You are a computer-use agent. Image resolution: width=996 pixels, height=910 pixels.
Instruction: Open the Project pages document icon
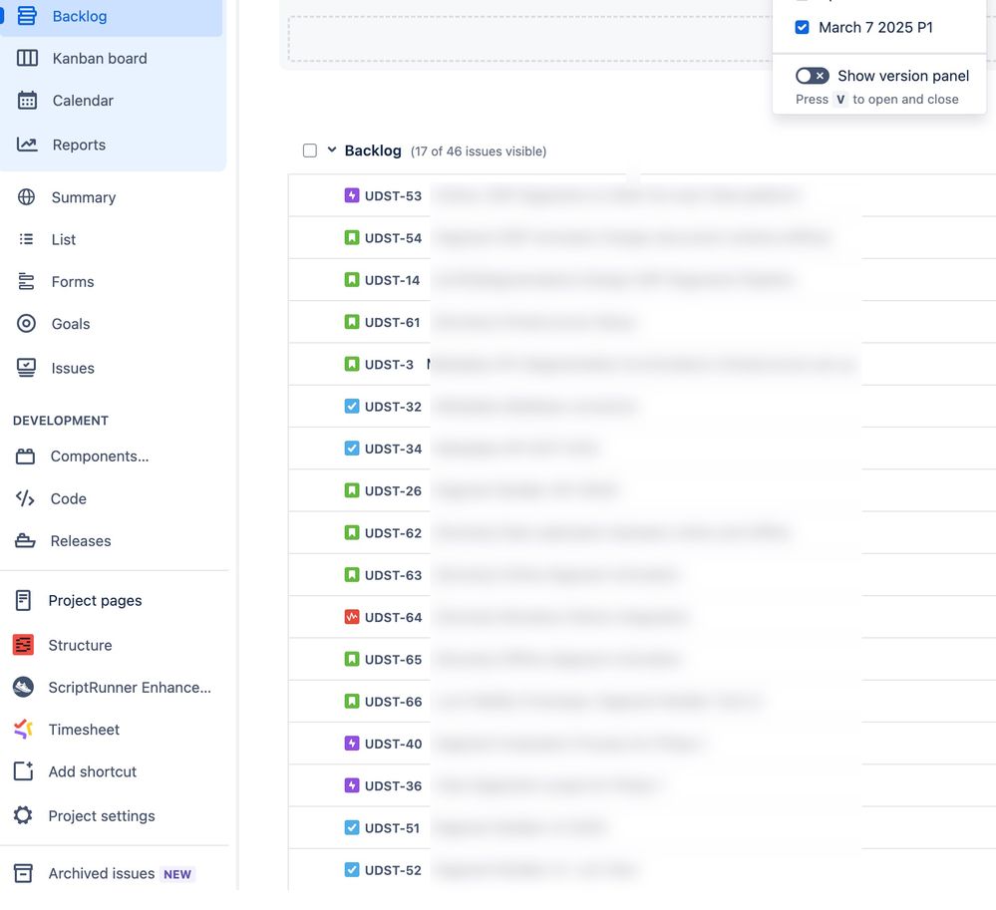24,600
